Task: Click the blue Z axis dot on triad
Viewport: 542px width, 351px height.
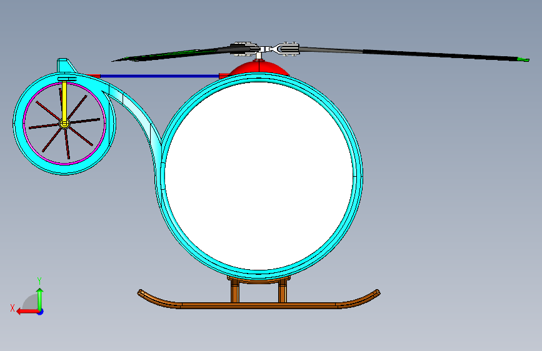Action: point(41,312)
